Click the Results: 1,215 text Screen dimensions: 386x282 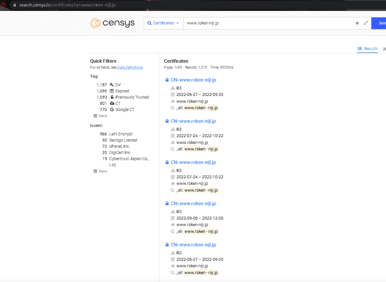[x=196, y=67]
